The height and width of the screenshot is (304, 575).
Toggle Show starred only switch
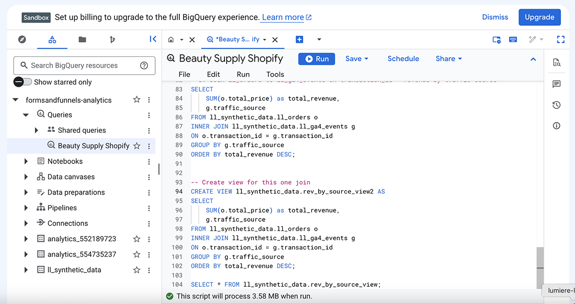tap(23, 82)
